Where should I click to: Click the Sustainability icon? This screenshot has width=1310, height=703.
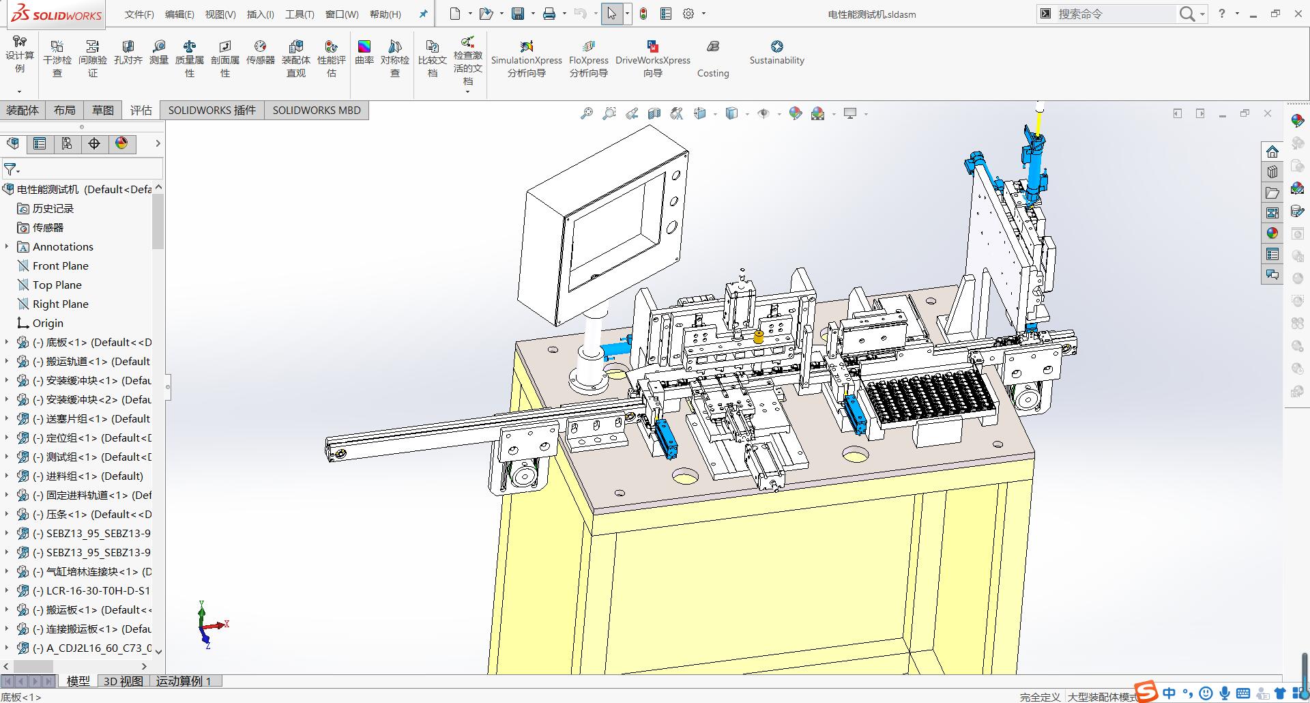click(x=776, y=46)
